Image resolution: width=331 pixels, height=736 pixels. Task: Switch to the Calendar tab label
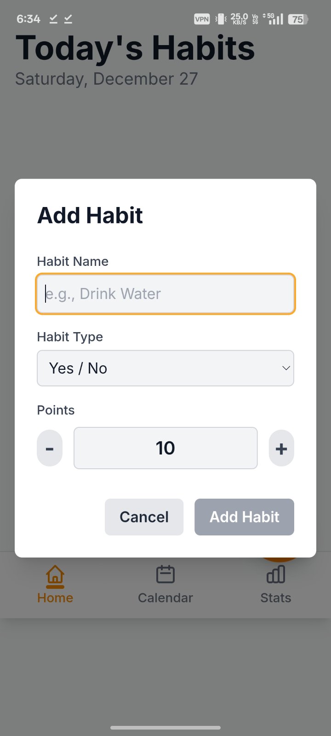[x=165, y=598]
